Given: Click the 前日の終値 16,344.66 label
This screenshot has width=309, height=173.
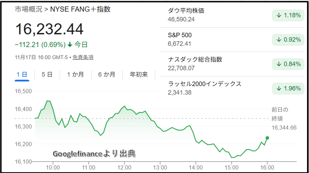Looking at the screenshot, I should (x=284, y=118).
